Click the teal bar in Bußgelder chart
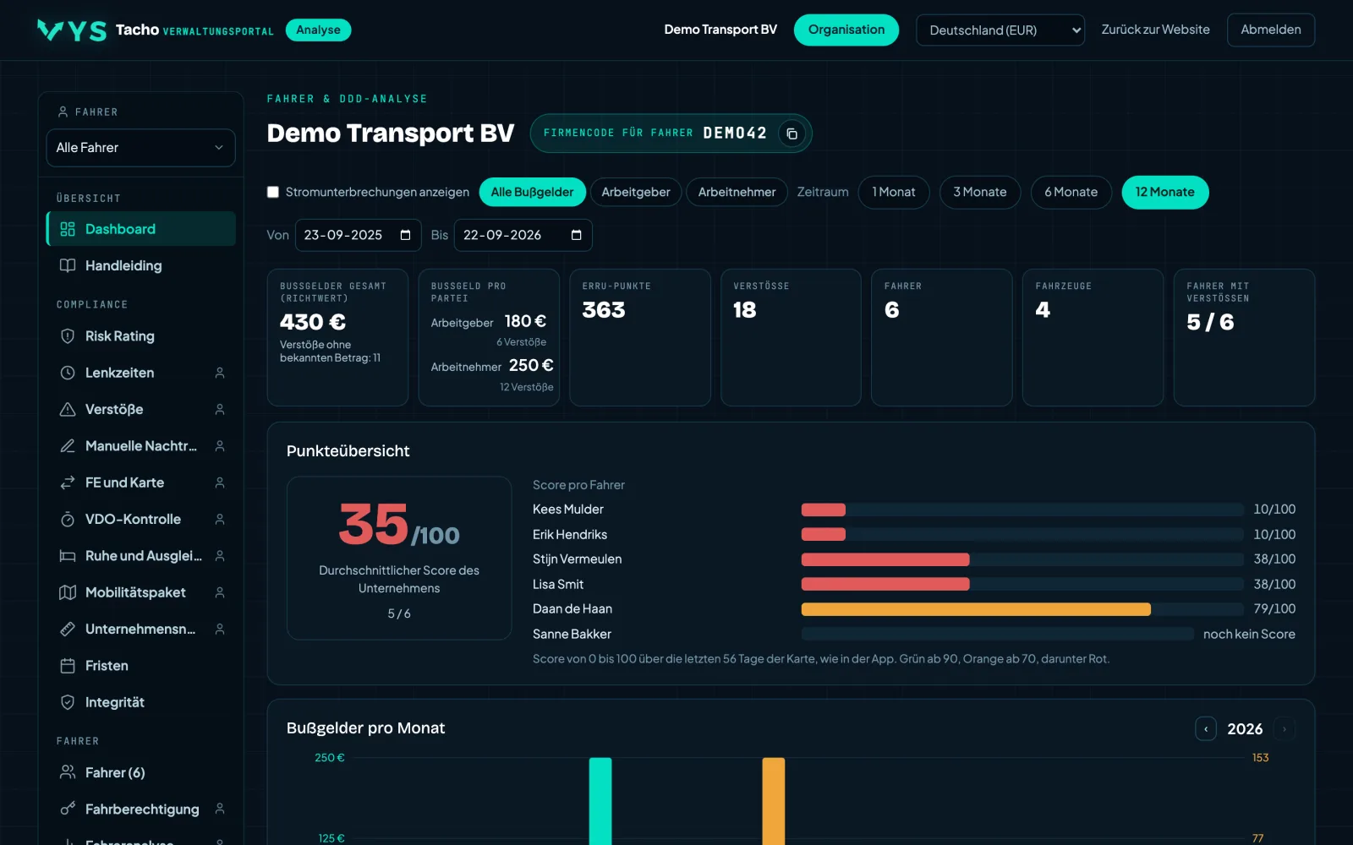 pos(600,801)
